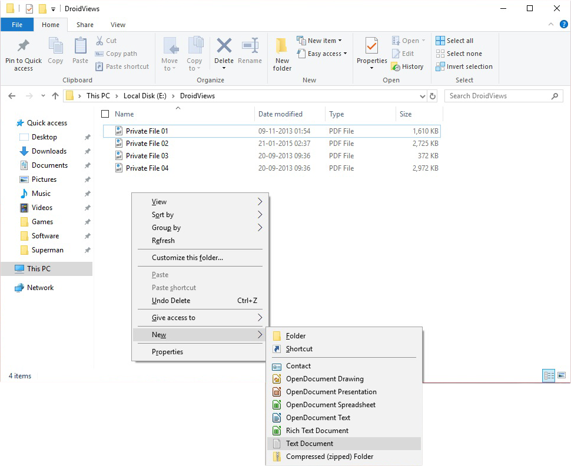Viewport: 571px width, 466px height.
Task: Create new OpenDocument Drawing
Action: tap(344, 379)
